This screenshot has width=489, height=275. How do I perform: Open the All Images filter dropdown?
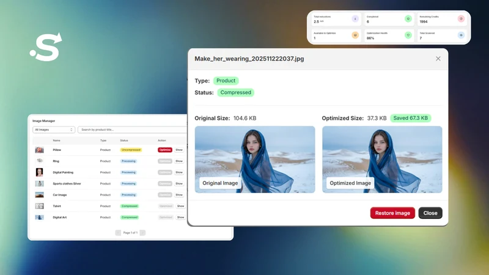point(54,130)
